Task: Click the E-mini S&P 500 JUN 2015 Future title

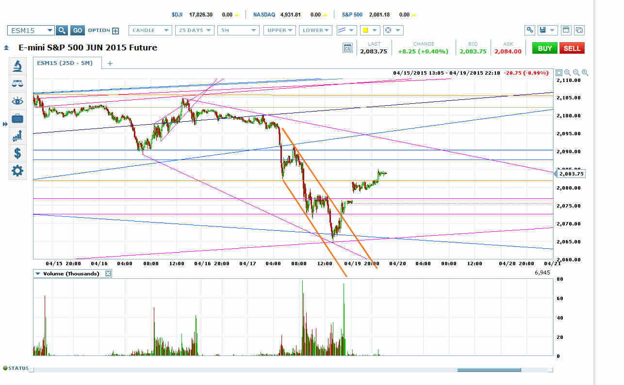Action: (88, 48)
